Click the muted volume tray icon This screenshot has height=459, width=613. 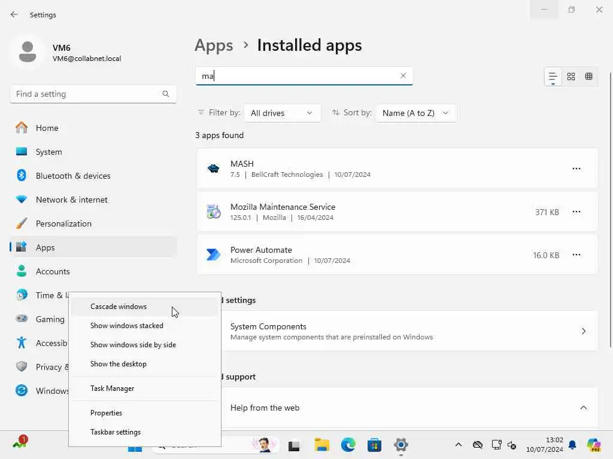(512, 445)
